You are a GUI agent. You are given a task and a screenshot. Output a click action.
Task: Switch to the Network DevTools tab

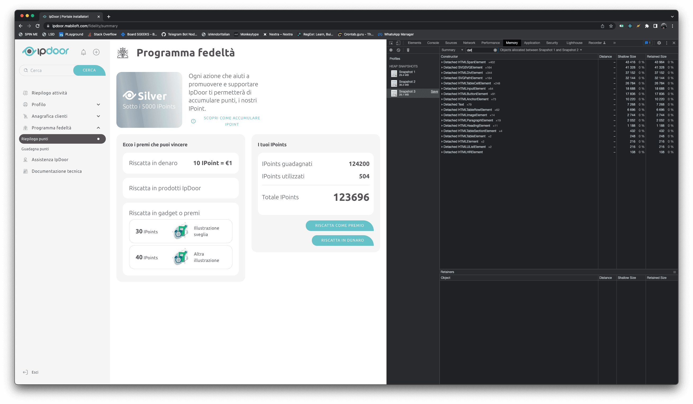[469, 43]
